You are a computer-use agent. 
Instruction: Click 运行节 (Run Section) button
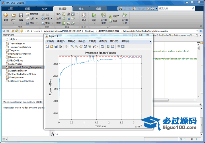pos(114,16)
